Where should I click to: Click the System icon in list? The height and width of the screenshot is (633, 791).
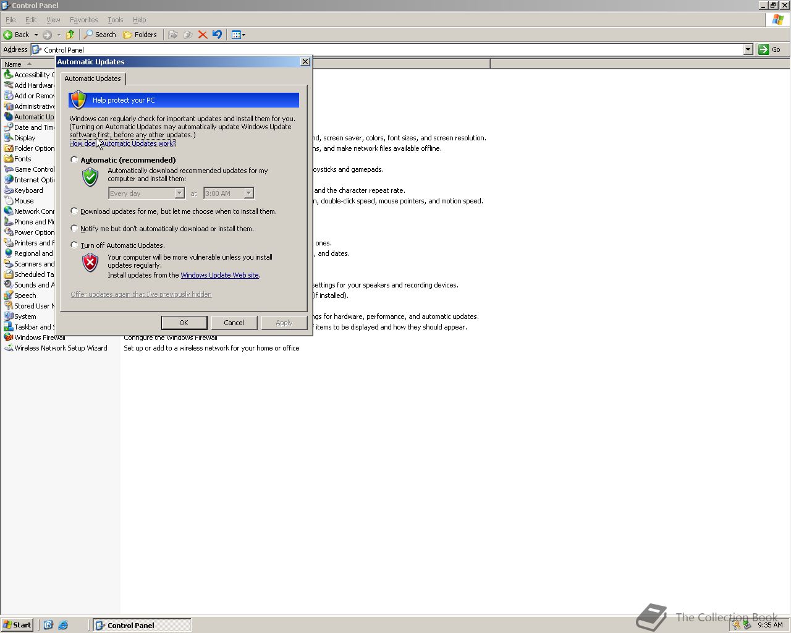point(9,316)
